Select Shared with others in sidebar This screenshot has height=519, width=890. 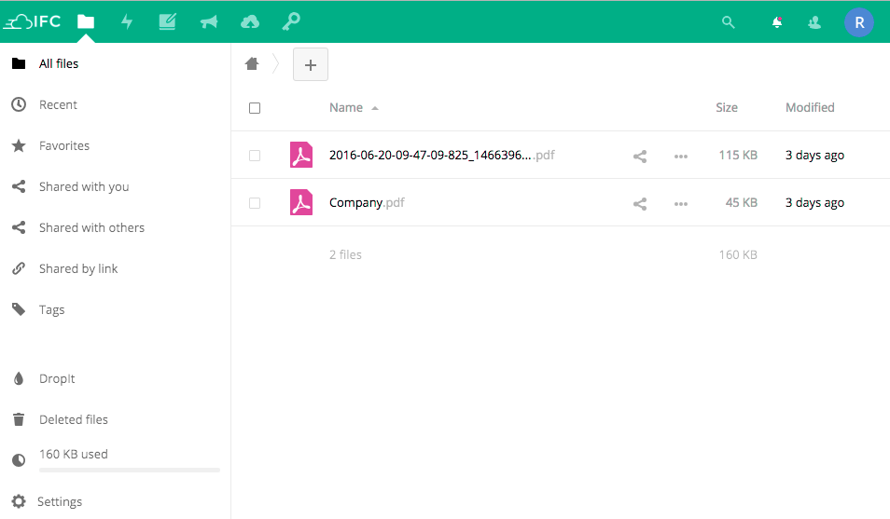[x=91, y=227]
